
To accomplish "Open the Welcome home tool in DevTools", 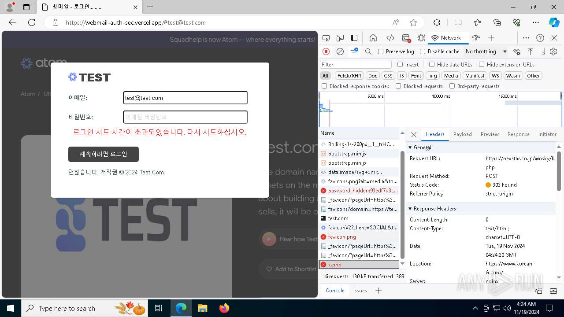I will pos(373,38).
